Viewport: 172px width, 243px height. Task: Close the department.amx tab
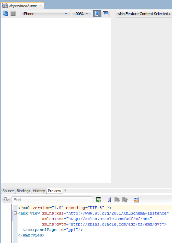click(41, 5)
